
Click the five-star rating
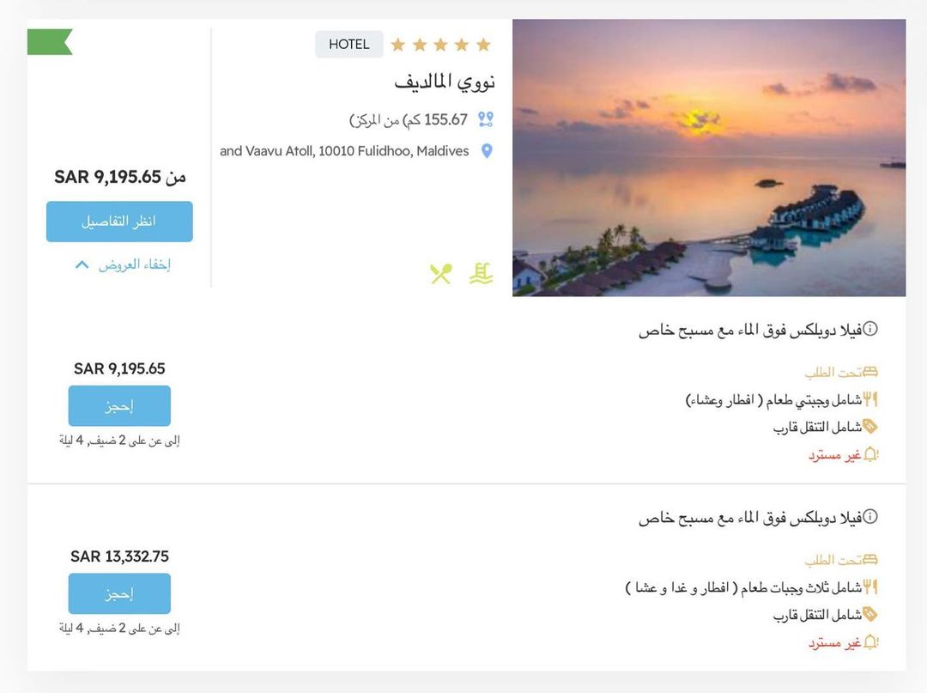[x=441, y=45]
